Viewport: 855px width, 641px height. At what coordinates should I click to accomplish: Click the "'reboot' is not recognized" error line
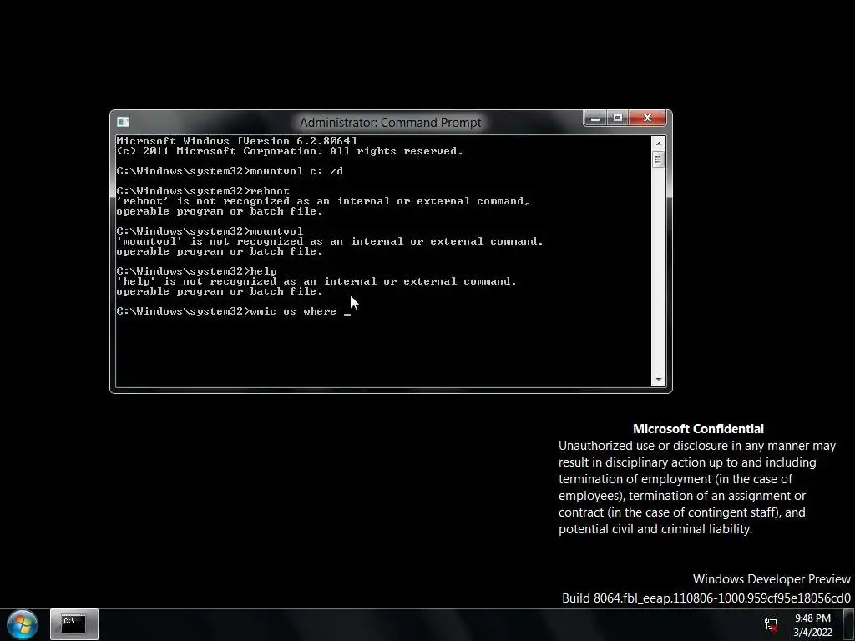(x=323, y=201)
